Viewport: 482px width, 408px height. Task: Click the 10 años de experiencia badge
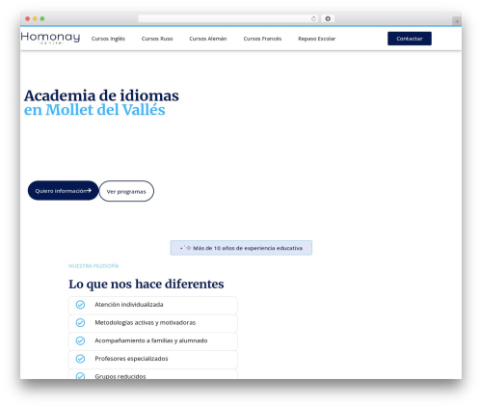click(241, 248)
